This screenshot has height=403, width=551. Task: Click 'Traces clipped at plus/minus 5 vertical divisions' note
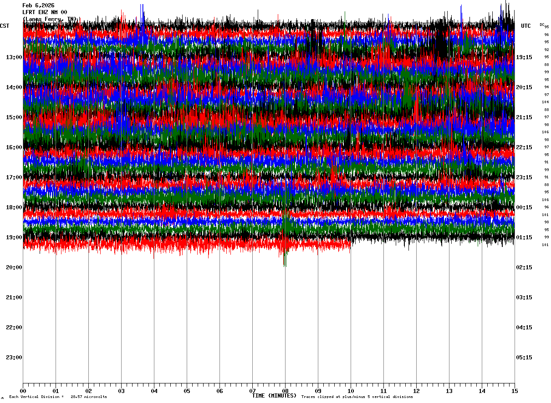pyautogui.click(x=357, y=397)
